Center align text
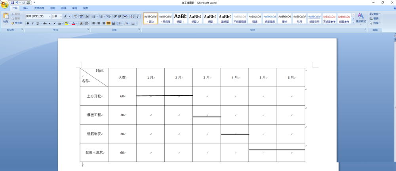This screenshot has height=171, width=396. coord(99,23)
